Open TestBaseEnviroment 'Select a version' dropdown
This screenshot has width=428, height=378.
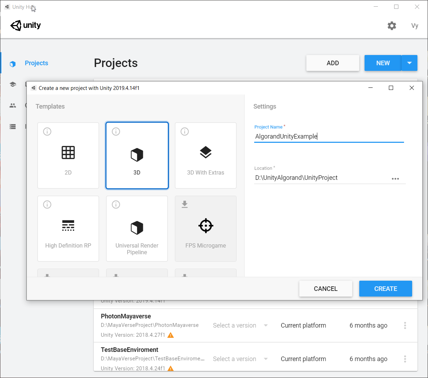point(240,359)
